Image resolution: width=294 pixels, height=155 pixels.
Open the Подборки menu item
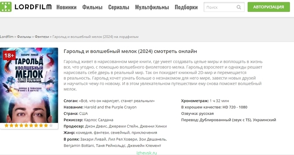(x=186, y=7)
